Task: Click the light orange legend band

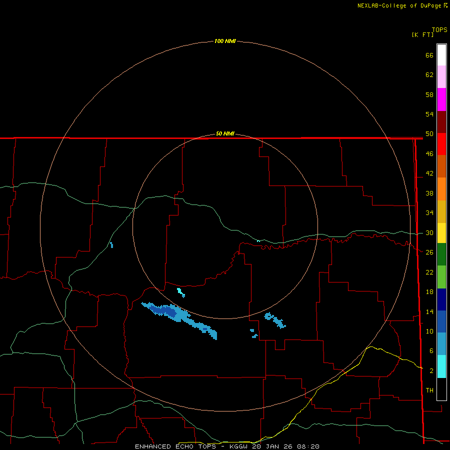Action: (441, 189)
